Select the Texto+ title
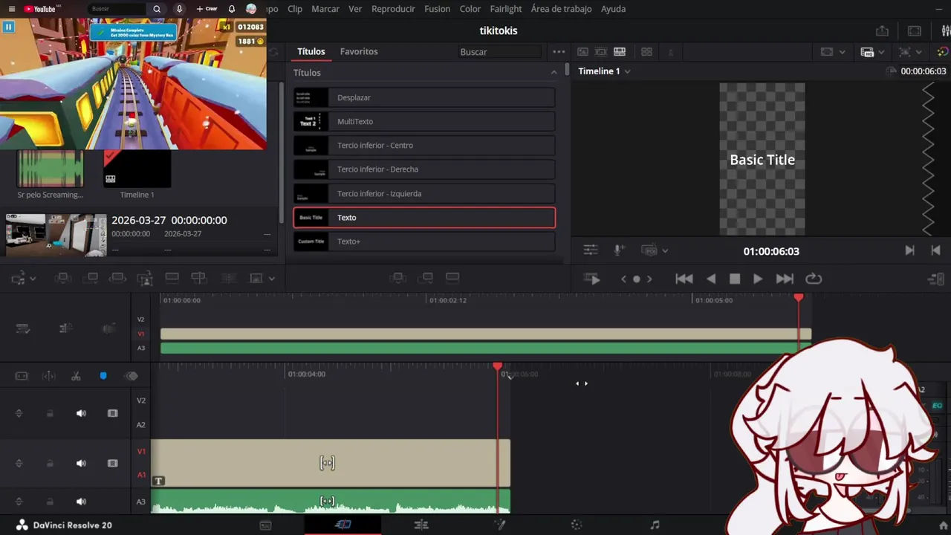951x535 pixels. pos(424,241)
